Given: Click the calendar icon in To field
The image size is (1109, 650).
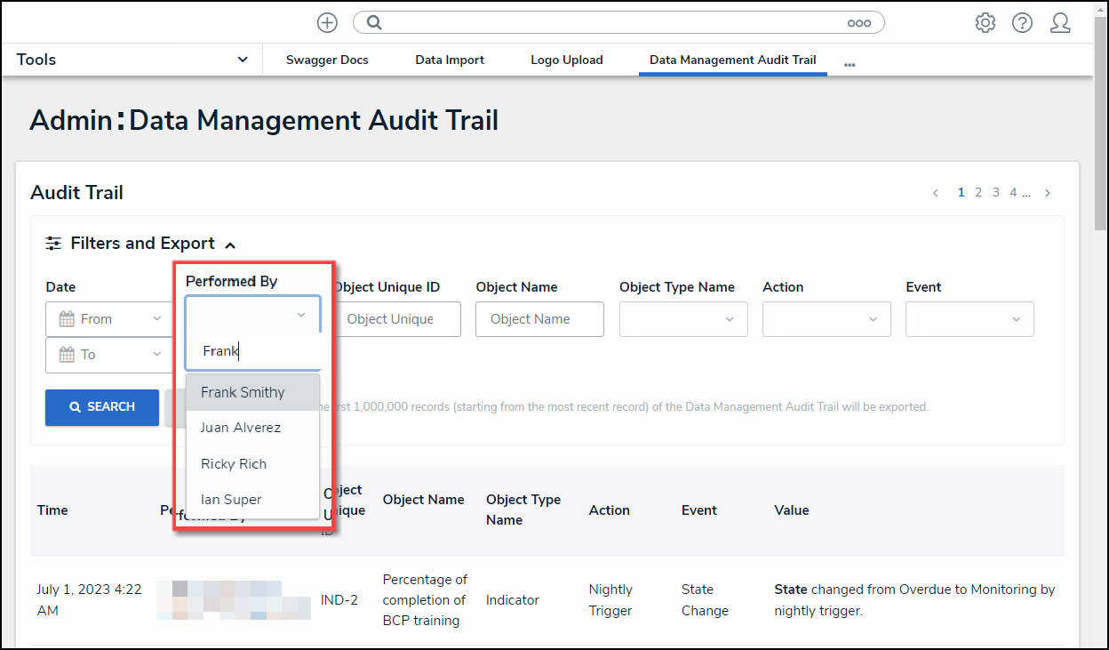Looking at the screenshot, I should (x=67, y=355).
